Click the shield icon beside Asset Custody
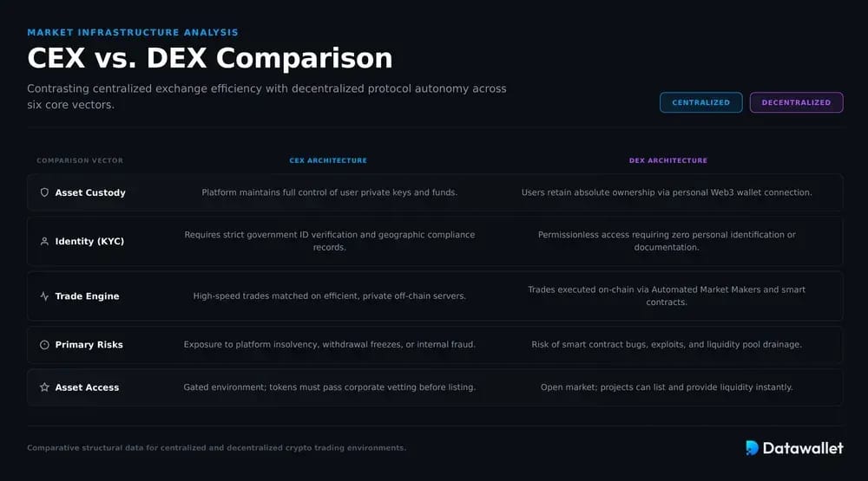Screen dimensions: 868x481 (x=44, y=192)
